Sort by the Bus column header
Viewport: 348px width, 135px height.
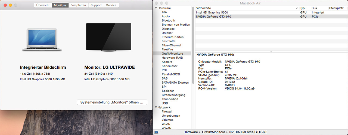point(319,8)
